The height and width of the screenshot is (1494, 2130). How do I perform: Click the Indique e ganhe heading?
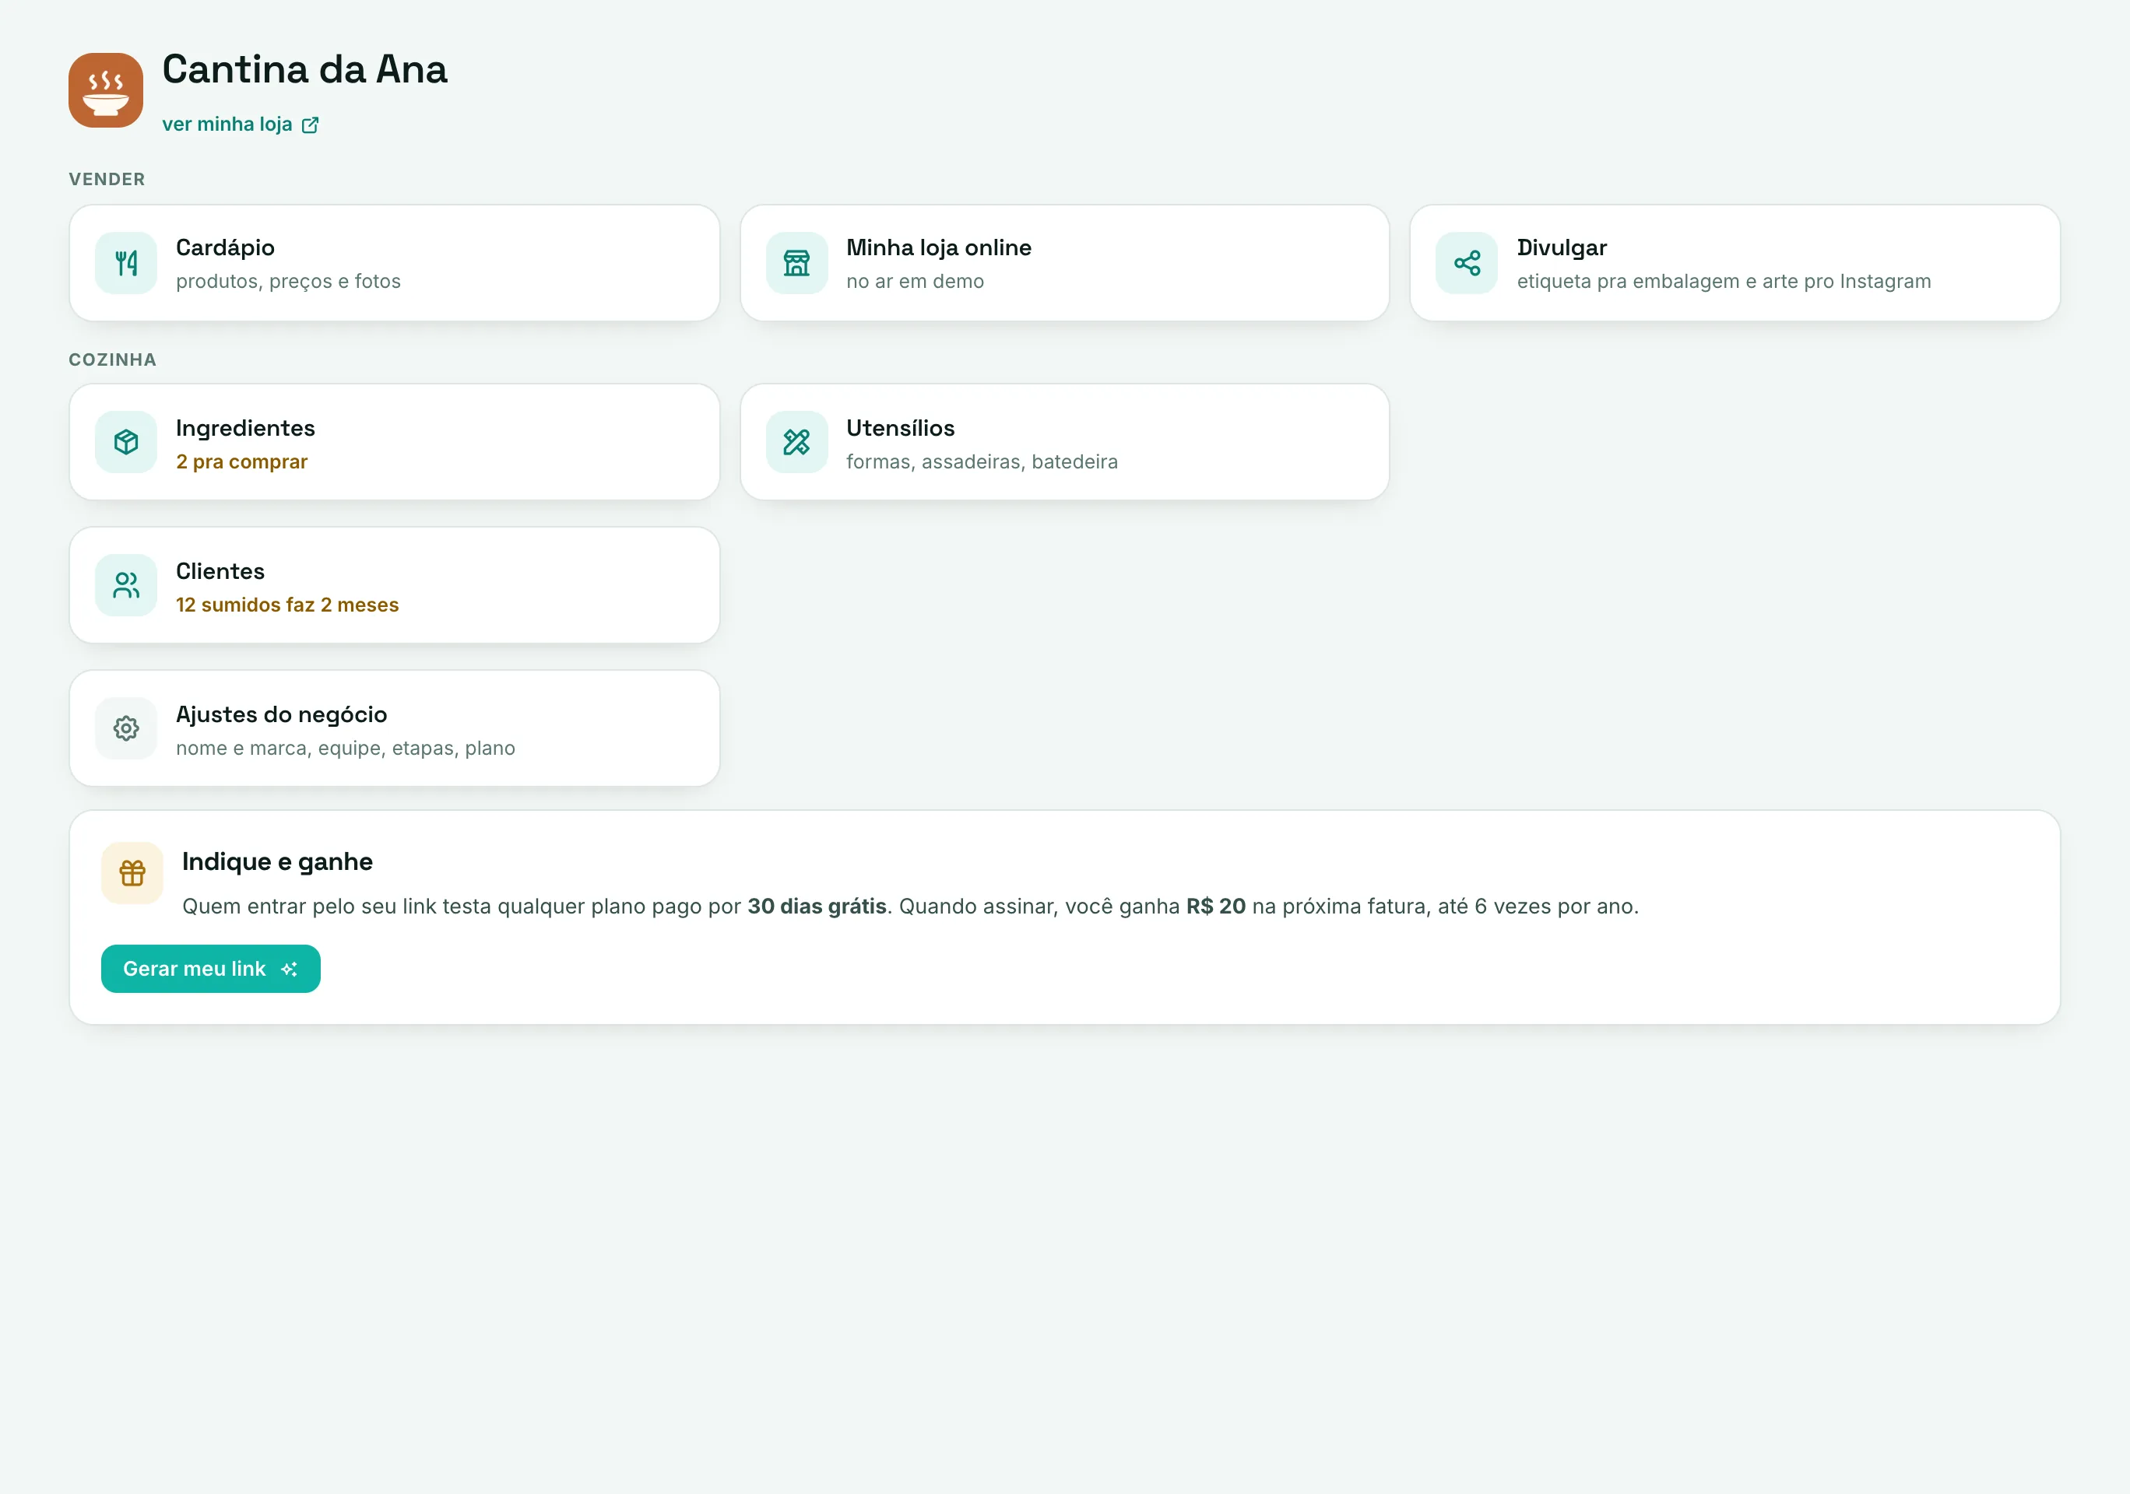277,861
